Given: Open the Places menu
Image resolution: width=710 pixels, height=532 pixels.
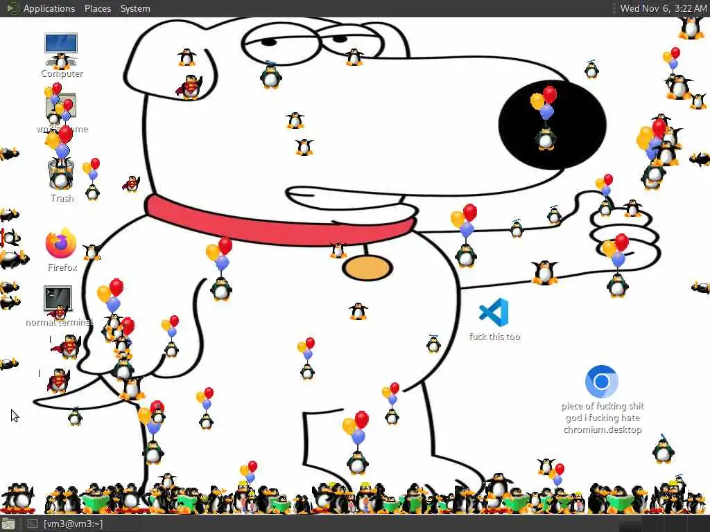Looking at the screenshot, I should [98, 8].
